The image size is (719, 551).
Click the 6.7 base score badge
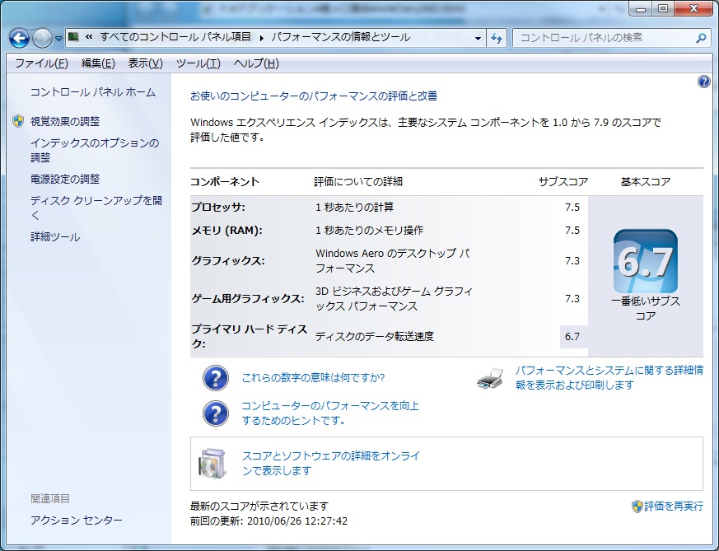click(x=645, y=261)
